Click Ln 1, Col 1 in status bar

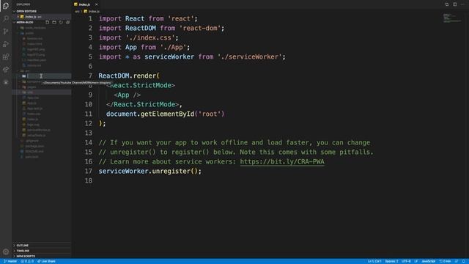pos(374,261)
